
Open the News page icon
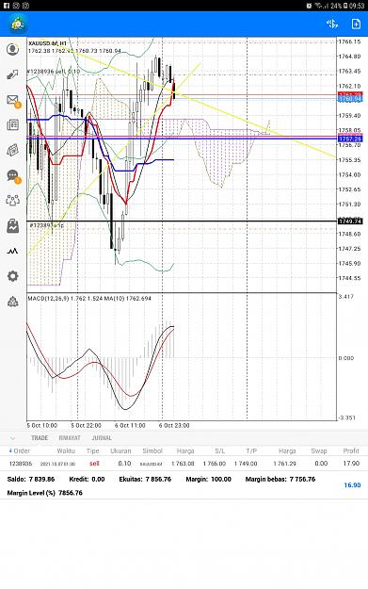13,125
